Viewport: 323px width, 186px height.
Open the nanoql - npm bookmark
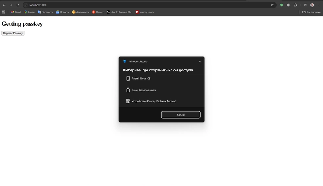coord(145,12)
